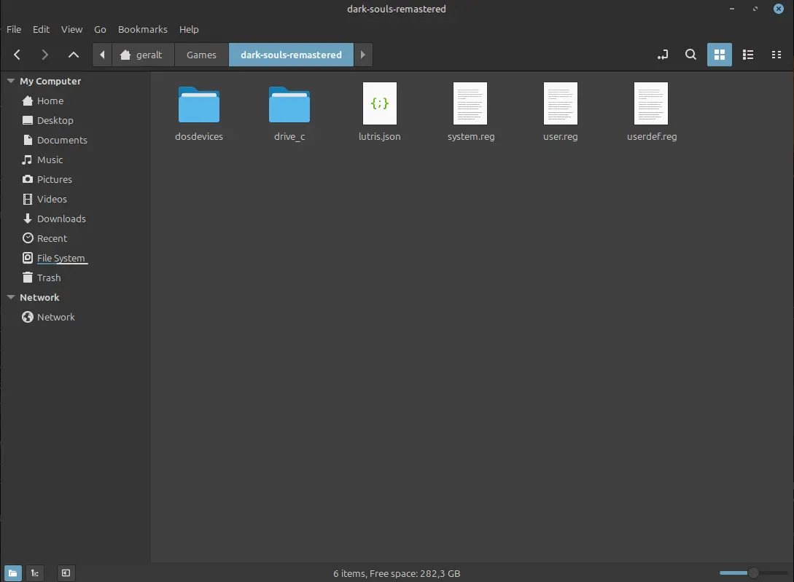
Task: Hide the sidebar panel
Action: pyautogui.click(x=66, y=573)
